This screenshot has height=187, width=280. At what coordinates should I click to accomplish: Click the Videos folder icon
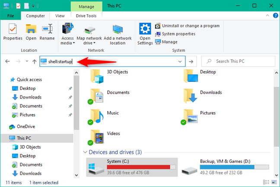96,137
